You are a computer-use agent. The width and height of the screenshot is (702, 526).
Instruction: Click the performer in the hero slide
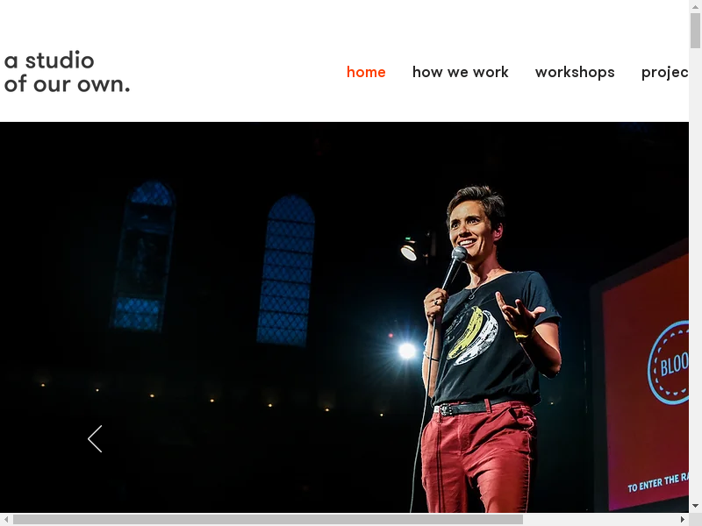coord(483,351)
